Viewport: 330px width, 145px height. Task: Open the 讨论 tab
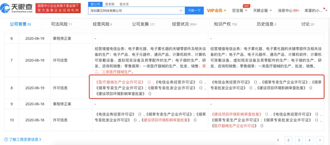pyautogui.click(x=307, y=24)
